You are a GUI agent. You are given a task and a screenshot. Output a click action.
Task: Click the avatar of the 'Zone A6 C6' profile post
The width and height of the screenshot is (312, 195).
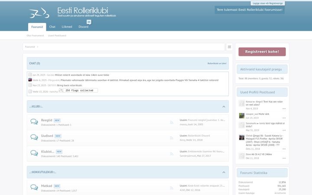(x=241, y=156)
